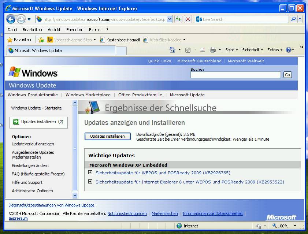Click the Refresh page icon
Viewport: 308px width, 234px height.
coord(179,19)
